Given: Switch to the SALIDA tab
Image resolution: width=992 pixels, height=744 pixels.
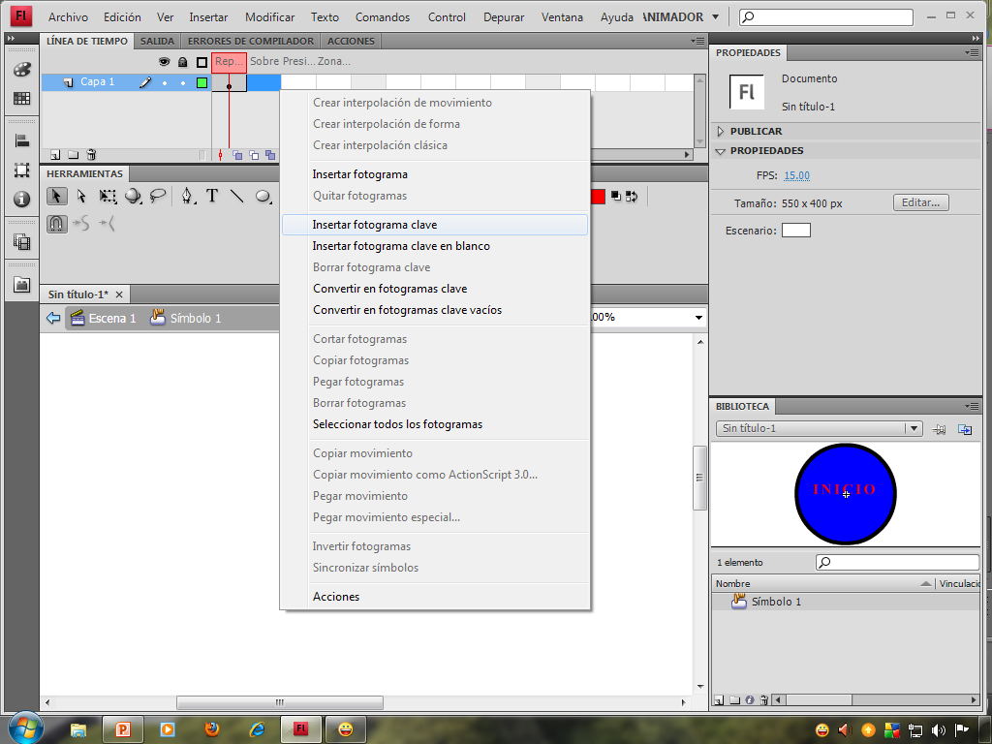Looking at the screenshot, I should [x=157, y=42].
